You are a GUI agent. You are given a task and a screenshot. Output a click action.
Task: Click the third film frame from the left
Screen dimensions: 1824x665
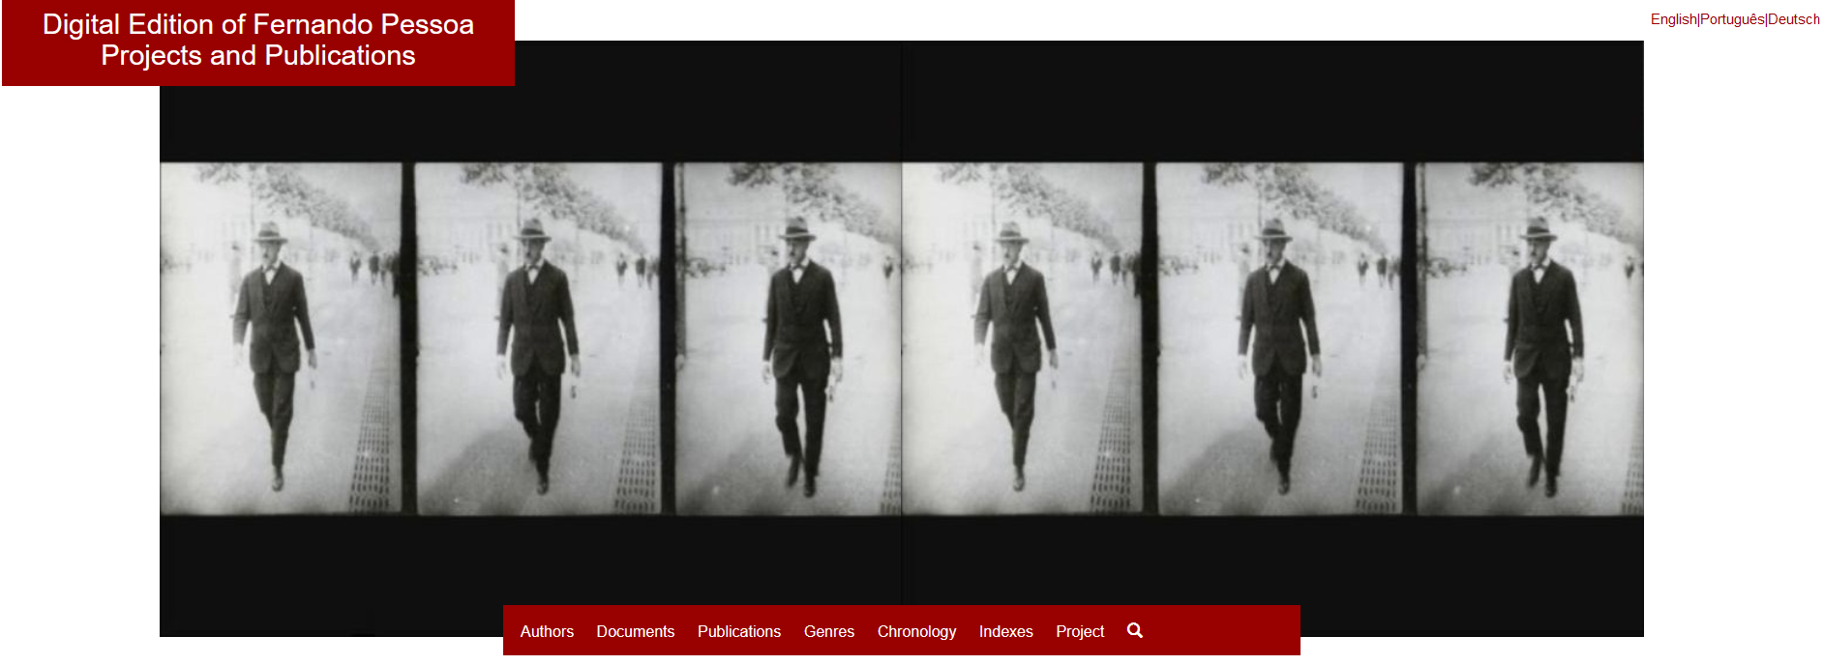[x=788, y=338]
